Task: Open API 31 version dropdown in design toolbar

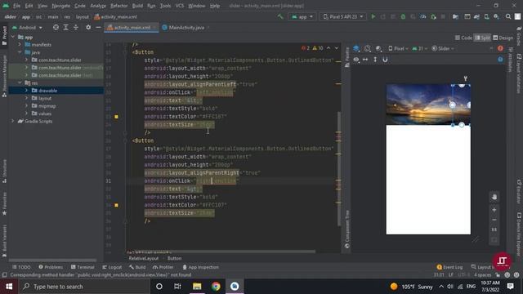Action: pos(419,49)
